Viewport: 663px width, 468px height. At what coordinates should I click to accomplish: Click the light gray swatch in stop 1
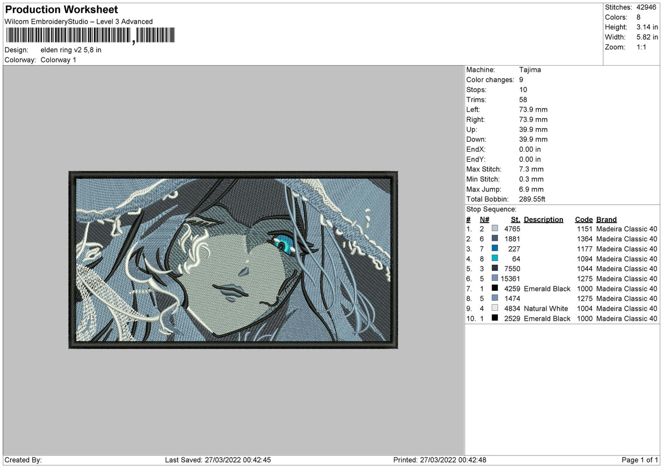tap(494, 228)
